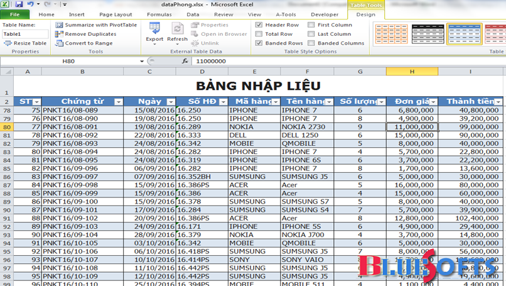Switch to the A-Tools tab
506x286 pixels.
click(x=286, y=14)
